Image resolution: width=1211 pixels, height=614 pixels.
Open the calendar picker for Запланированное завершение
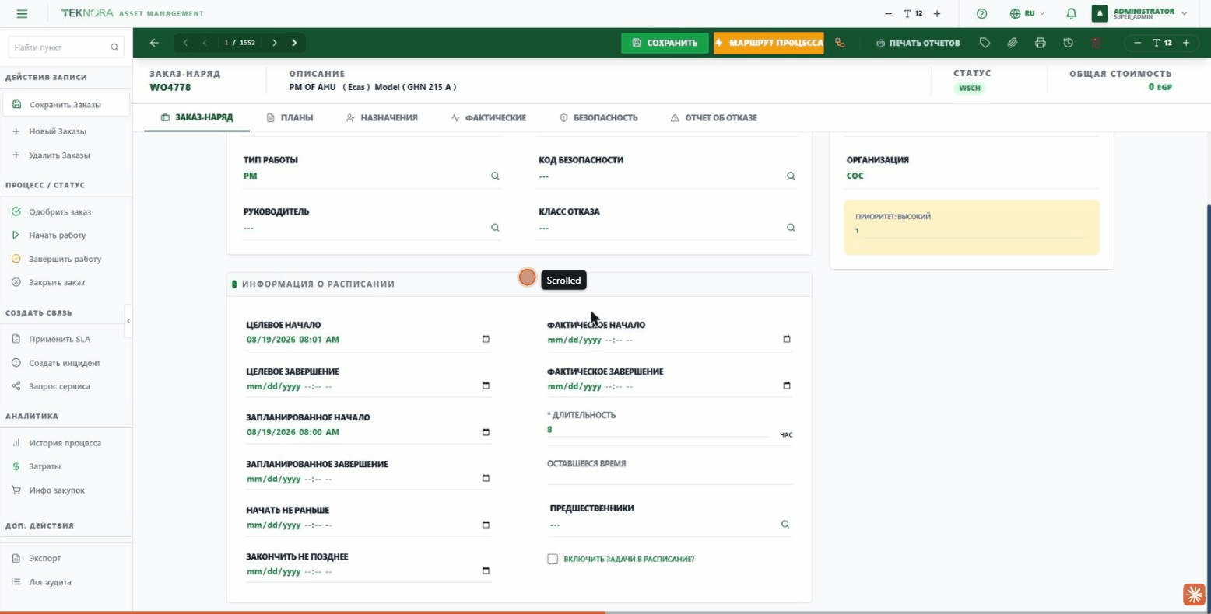point(486,479)
